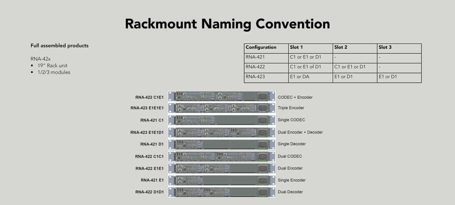Click the 'CODEC + Encoder' description label

(x=295, y=97)
